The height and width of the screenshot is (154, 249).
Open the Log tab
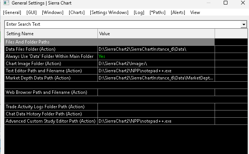(139, 12)
